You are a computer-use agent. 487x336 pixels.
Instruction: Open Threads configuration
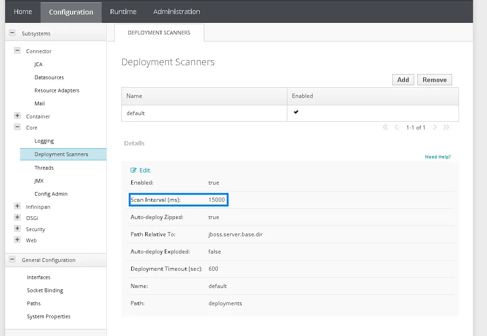(x=44, y=168)
